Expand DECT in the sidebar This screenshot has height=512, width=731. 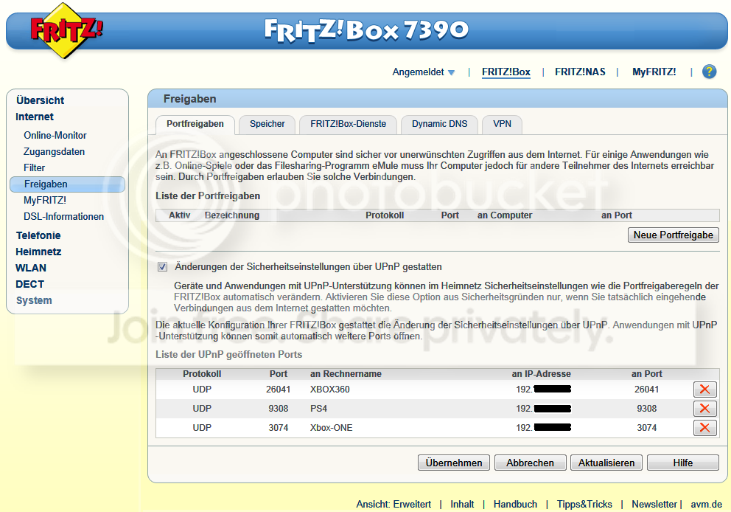click(29, 284)
